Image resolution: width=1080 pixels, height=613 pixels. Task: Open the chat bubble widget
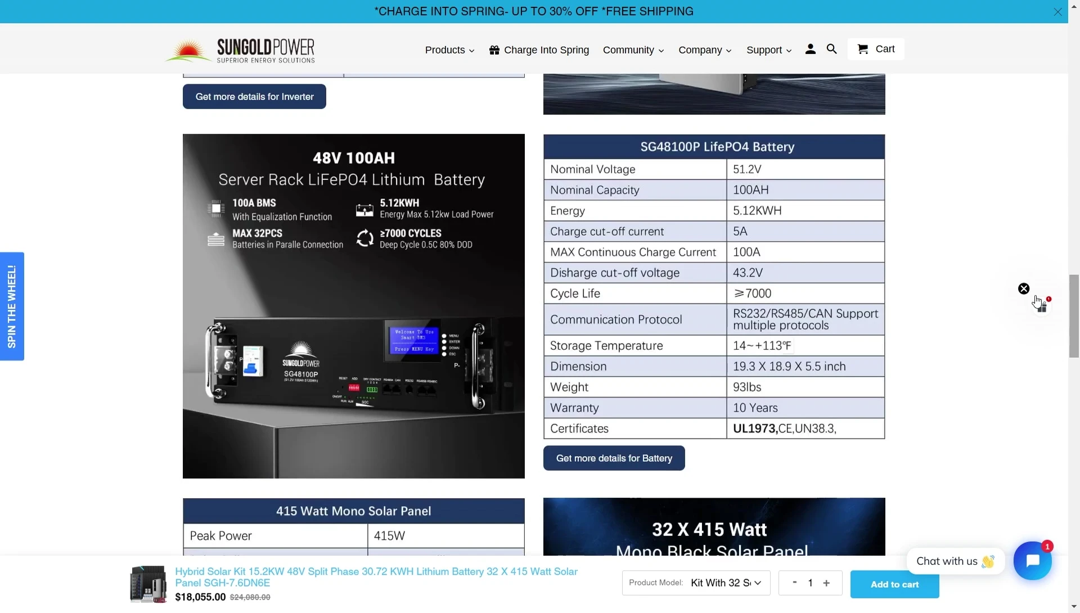point(1033,561)
